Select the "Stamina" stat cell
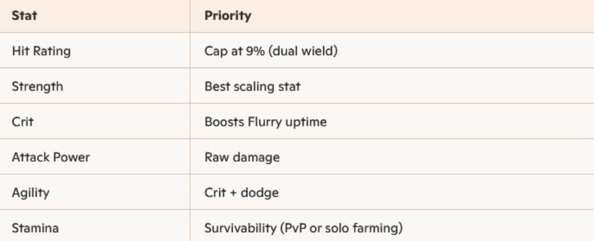The height and width of the screenshot is (241, 594). point(35,228)
